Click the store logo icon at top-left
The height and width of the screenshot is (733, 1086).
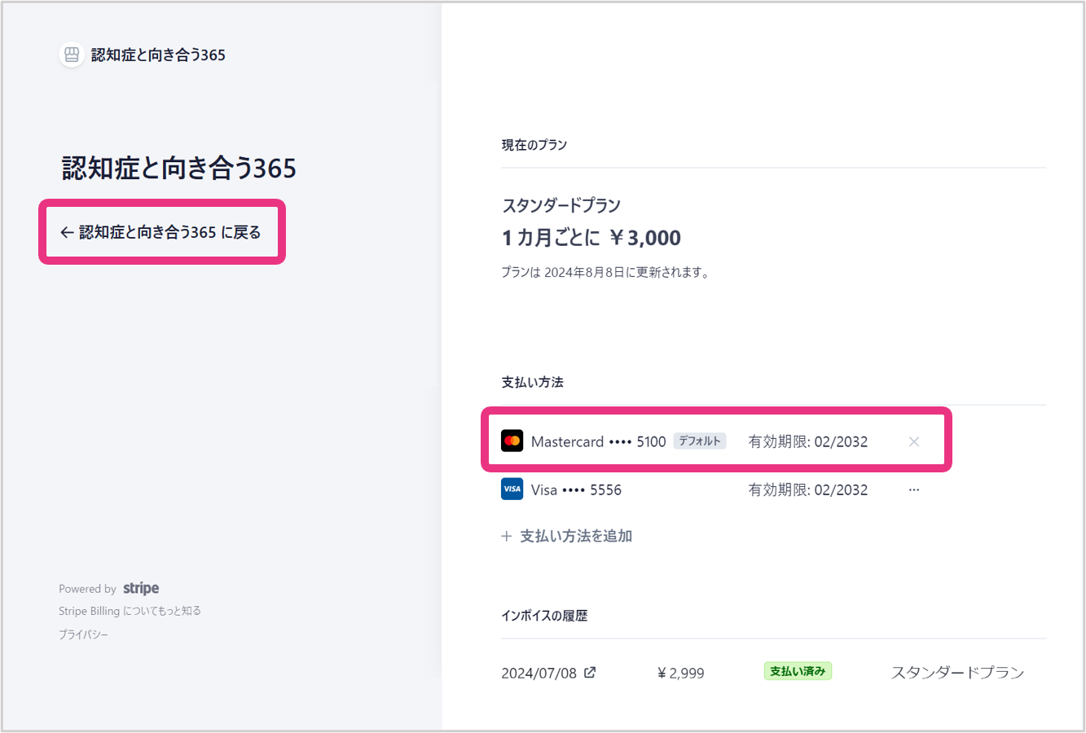click(72, 55)
